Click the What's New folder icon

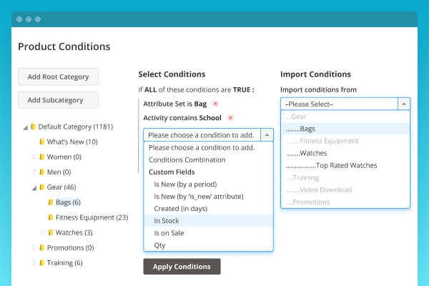coord(42,142)
